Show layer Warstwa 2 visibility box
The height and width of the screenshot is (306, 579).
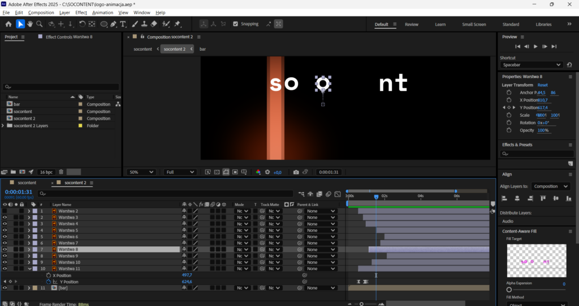coord(5,211)
